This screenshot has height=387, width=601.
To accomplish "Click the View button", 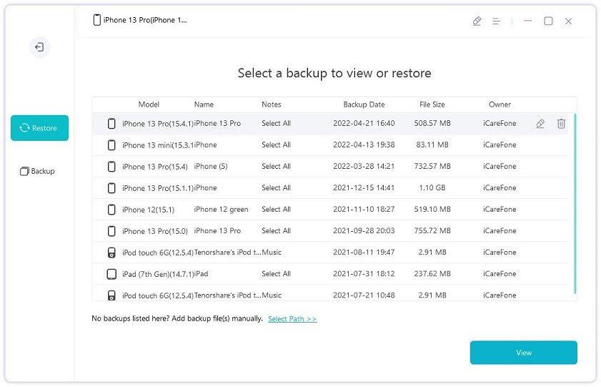I will click(x=524, y=353).
